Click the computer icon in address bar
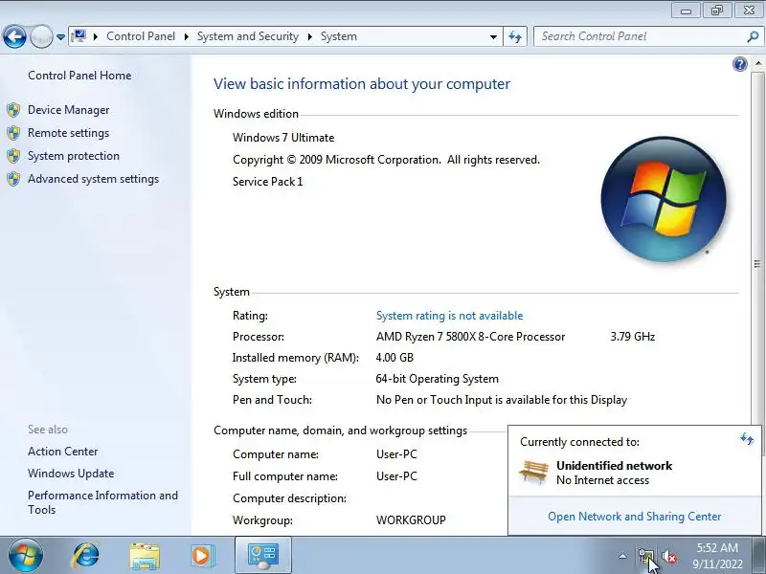This screenshot has width=766, height=574. [x=79, y=36]
